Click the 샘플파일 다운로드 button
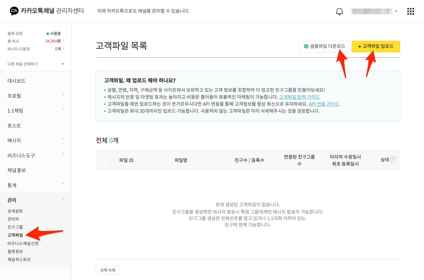The width and height of the screenshot is (424, 280). click(324, 46)
